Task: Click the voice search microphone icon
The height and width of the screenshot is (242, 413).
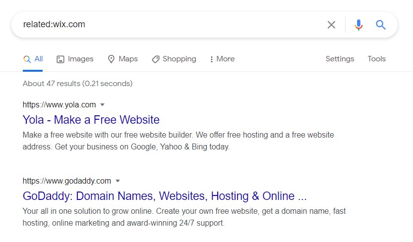Action: coord(358,25)
